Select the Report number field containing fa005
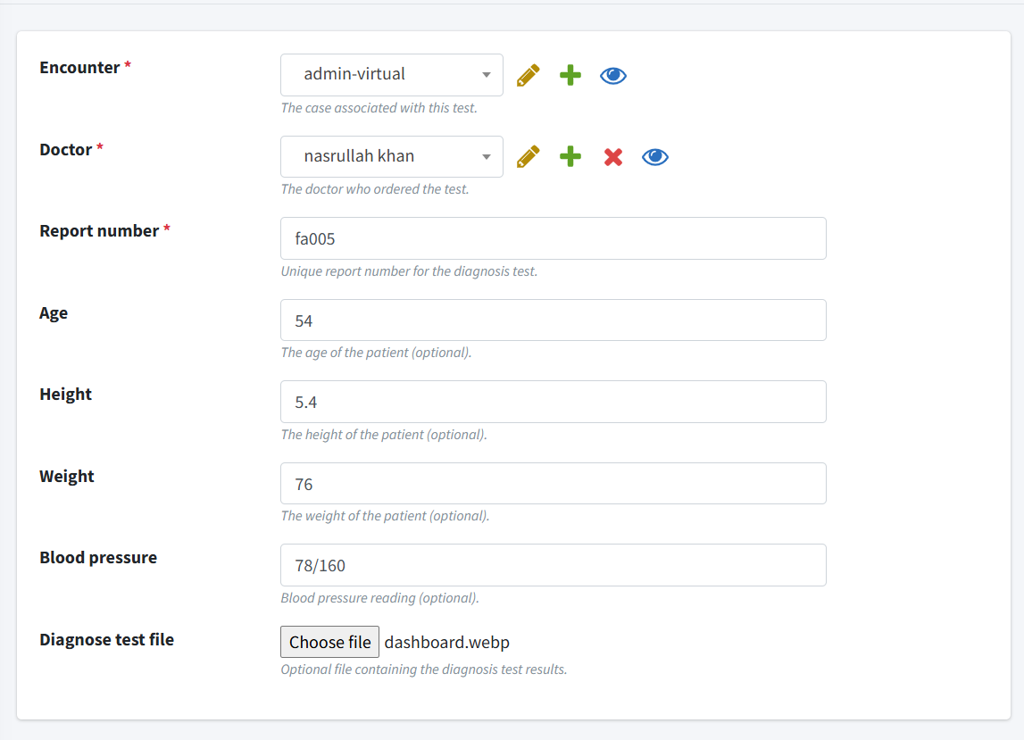This screenshot has width=1024, height=740. [x=553, y=238]
